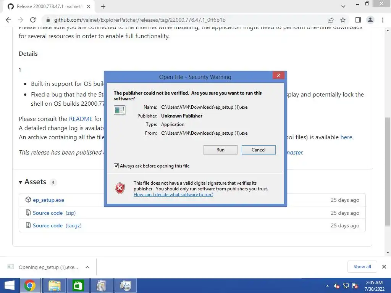Click the scrollbar up arrow
The width and height of the screenshot is (391, 293).
[x=388, y=31]
